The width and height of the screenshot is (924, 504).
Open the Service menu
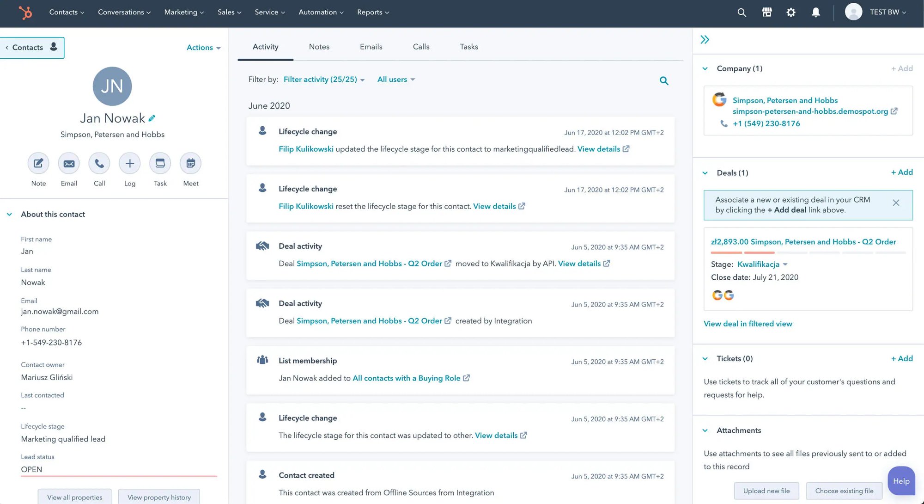pyautogui.click(x=270, y=12)
